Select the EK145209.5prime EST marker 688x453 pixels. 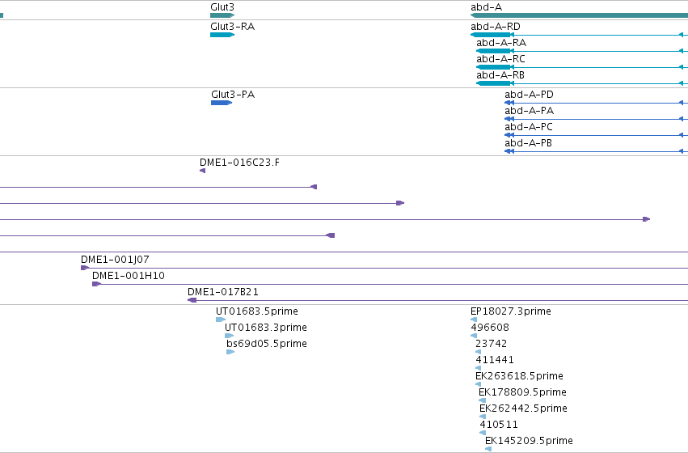click(488, 449)
